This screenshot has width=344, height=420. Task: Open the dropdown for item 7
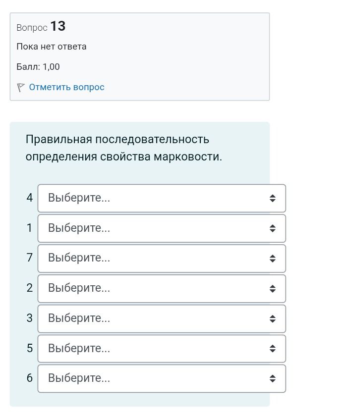pos(162,258)
